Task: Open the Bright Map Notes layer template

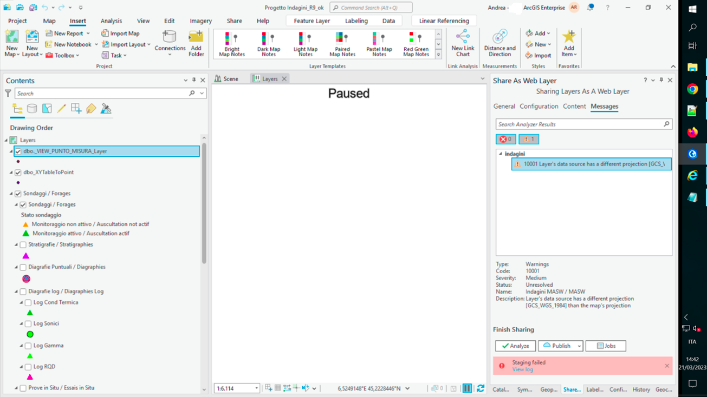Action: 231,43
